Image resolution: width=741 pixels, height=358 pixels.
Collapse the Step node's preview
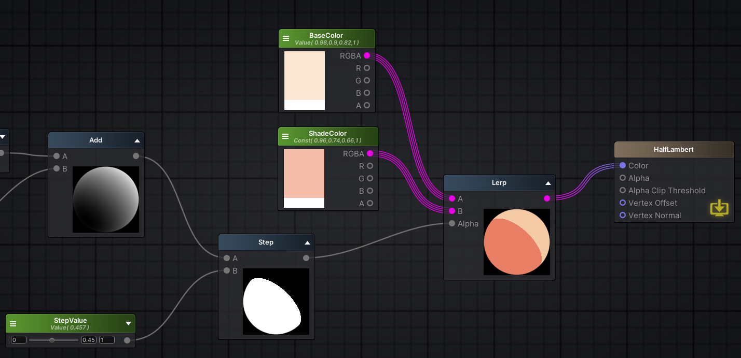(x=307, y=242)
